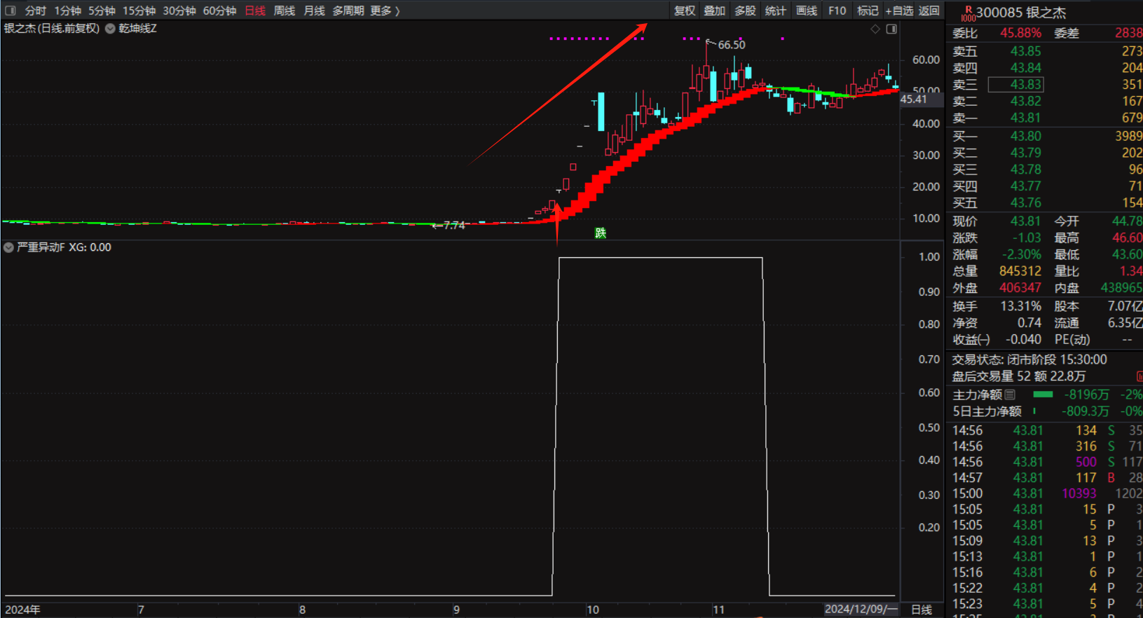Click the diamond marker icon above chart
The width and height of the screenshot is (1143, 618).
(x=875, y=29)
